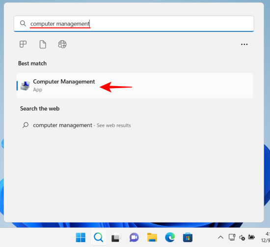The image size is (270, 247).
Task: Open "computer management - See web results"
Action: coord(82,125)
